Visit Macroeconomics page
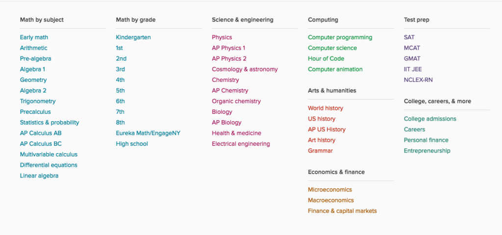Viewport: 502px width, 235px height. [331, 200]
